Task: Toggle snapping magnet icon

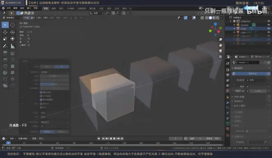Action: point(113,13)
